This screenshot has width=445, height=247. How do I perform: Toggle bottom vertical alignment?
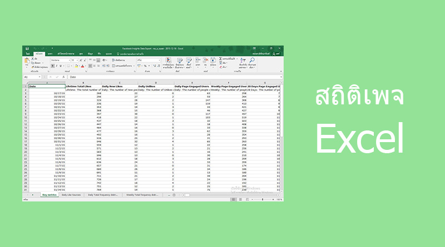(98, 61)
